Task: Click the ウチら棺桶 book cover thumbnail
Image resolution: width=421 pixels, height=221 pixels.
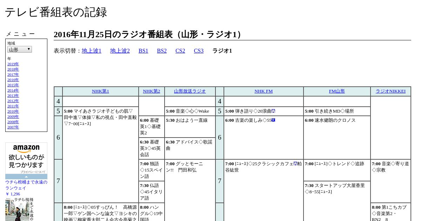Action: point(19,209)
